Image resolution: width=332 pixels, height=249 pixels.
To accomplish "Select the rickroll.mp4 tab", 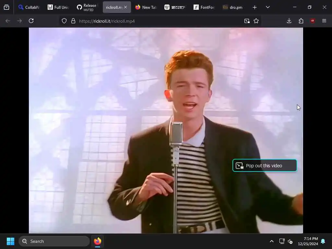I will (114, 7).
